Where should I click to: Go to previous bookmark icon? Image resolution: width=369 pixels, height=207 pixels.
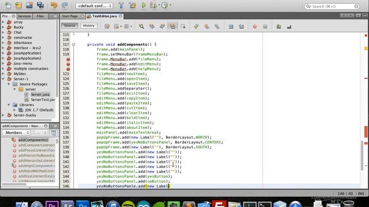pos(196,26)
